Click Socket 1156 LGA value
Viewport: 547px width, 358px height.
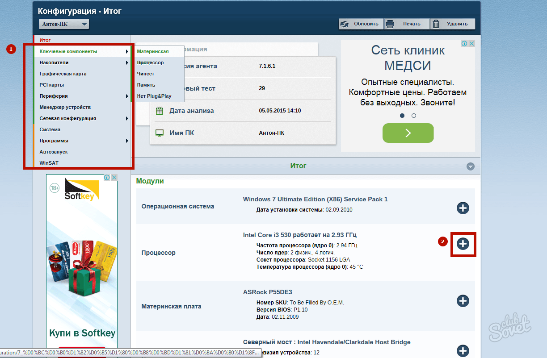pyautogui.click(x=329, y=260)
